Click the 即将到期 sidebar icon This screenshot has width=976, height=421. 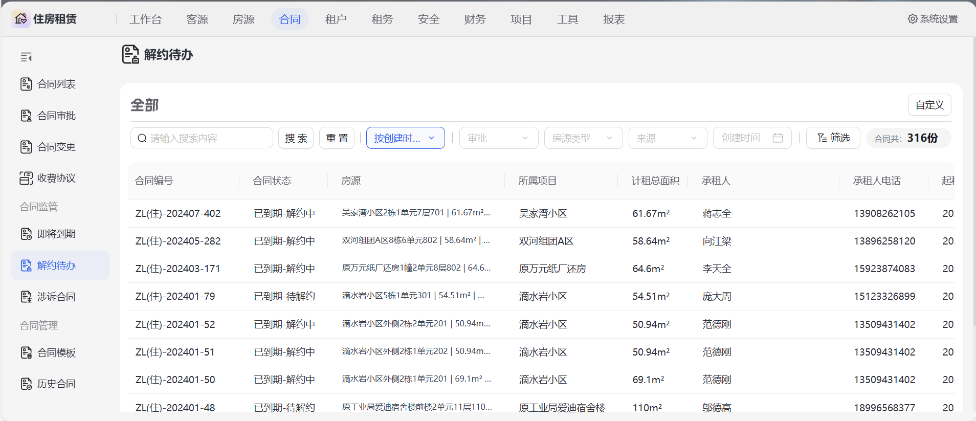(26, 234)
